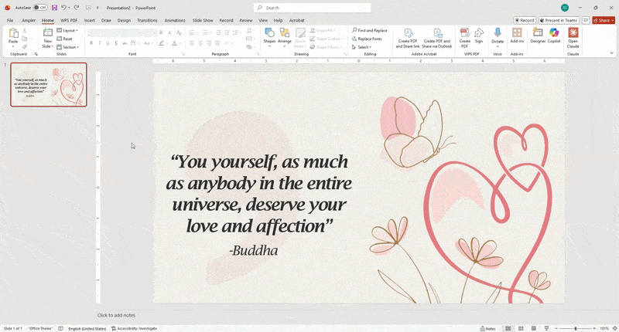Go to the Slide Show tab

click(x=203, y=20)
